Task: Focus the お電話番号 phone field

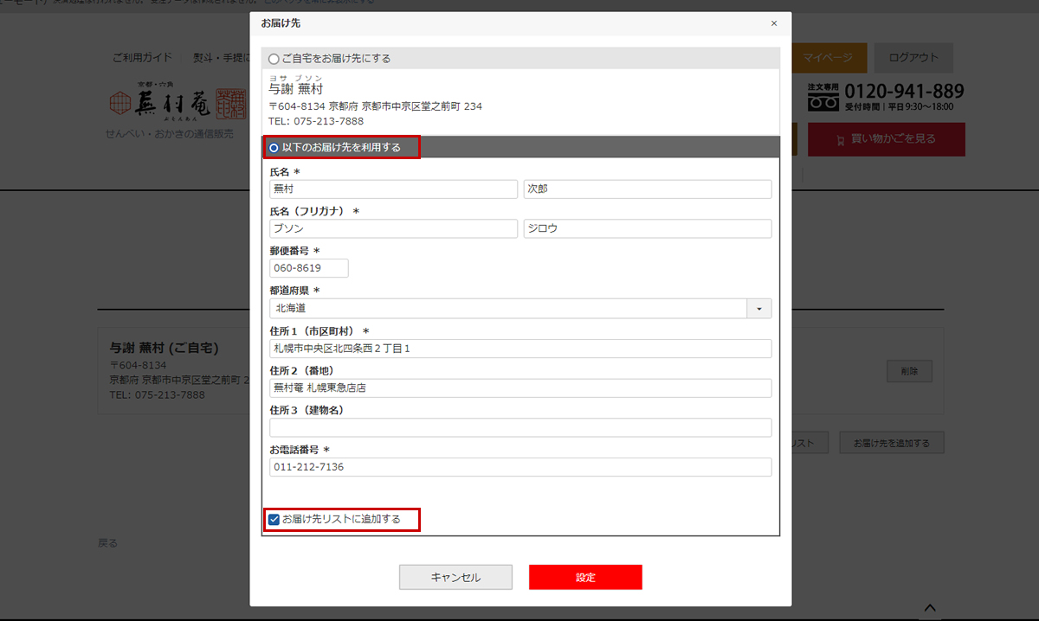Action: coord(520,467)
